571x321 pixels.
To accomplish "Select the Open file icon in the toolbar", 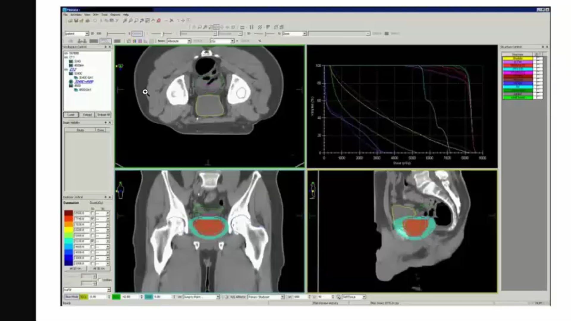I will (x=71, y=20).
